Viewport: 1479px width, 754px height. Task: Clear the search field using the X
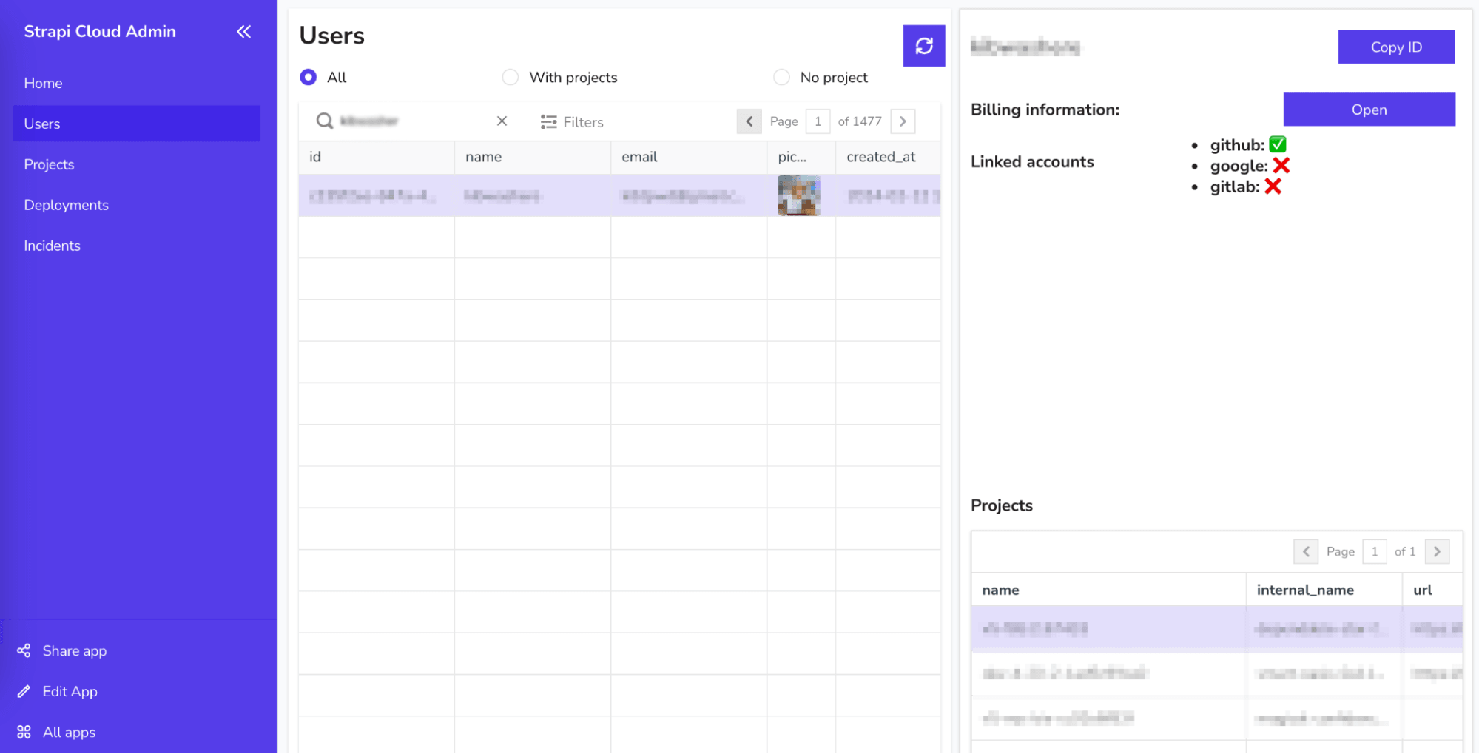tap(502, 121)
